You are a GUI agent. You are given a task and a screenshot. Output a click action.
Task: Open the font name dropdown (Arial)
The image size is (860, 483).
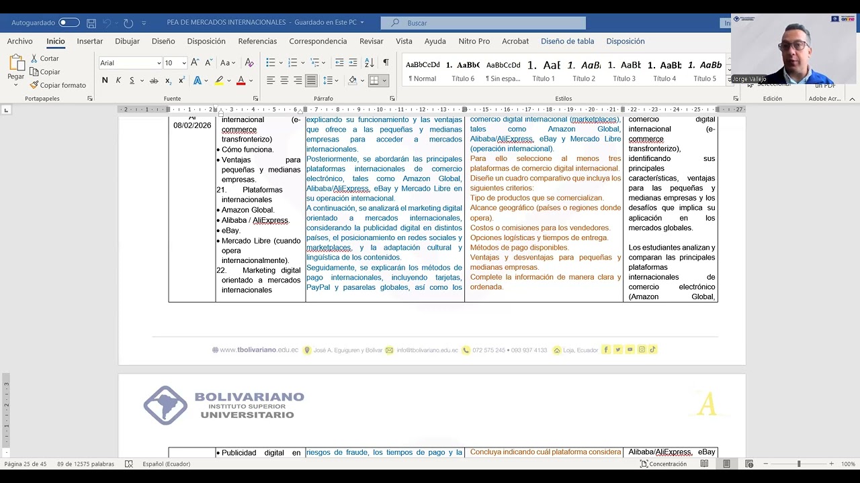point(159,63)
